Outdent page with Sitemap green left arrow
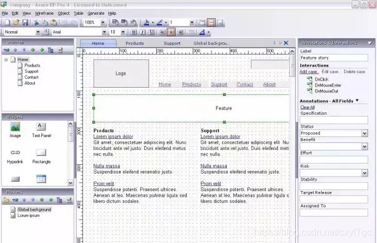 pos(42,50)
